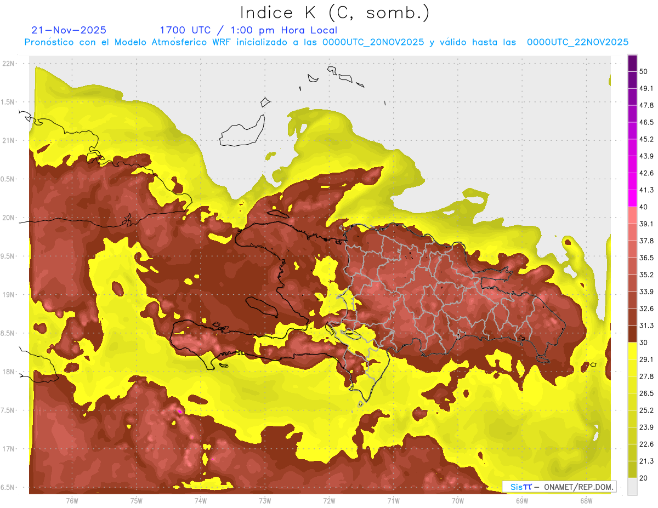Click the 'Indice K (C, somb.)' title
The width and height of the screenshot is (658, 508).
pos(334,13)
